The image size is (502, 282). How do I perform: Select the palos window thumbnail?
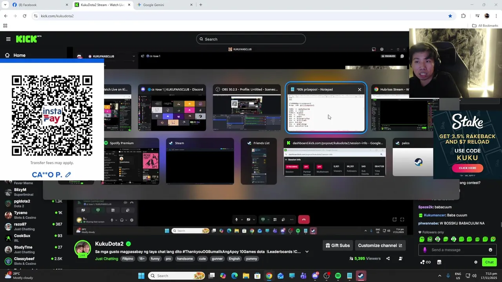click(413, 161)
